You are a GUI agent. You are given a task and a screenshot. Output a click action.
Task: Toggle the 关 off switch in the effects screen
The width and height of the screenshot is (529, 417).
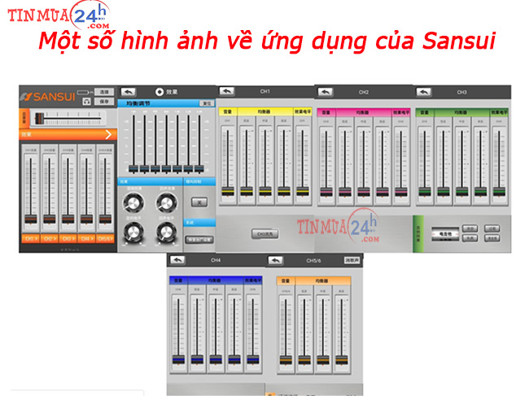click(199, 202)
